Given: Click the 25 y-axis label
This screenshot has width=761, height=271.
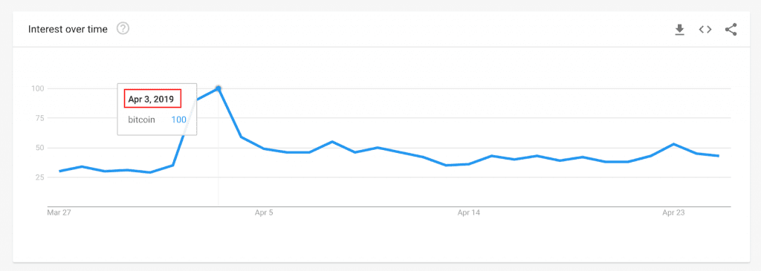Looking at the screenshot, I should [x=40, y=177].
